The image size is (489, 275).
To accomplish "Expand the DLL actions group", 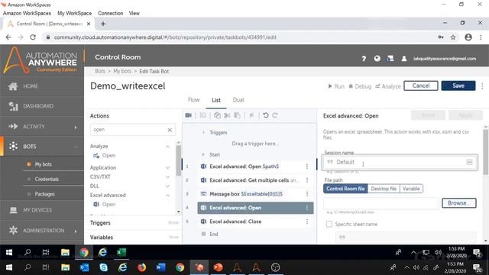I will (x=167, y=186).
